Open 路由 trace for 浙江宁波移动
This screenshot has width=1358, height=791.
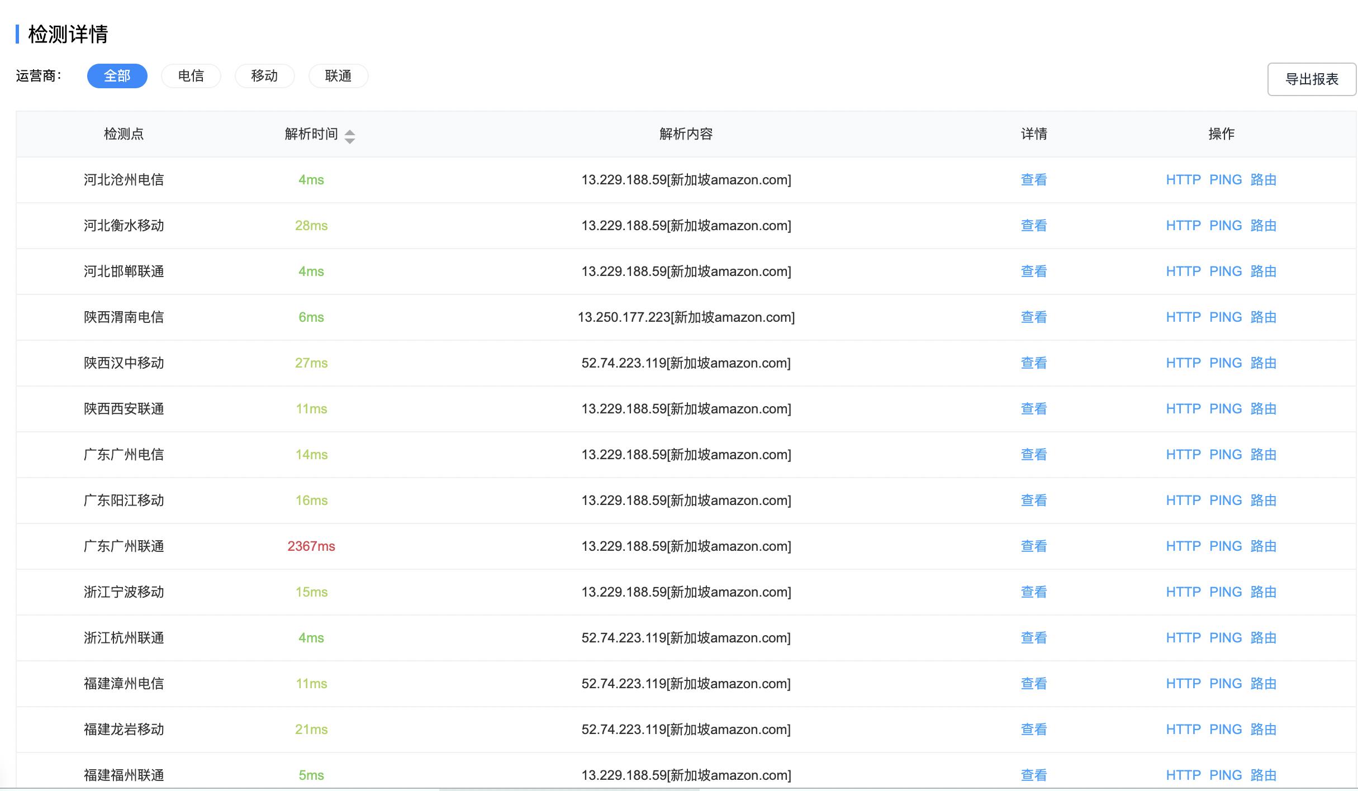[x=1264, y=592]
